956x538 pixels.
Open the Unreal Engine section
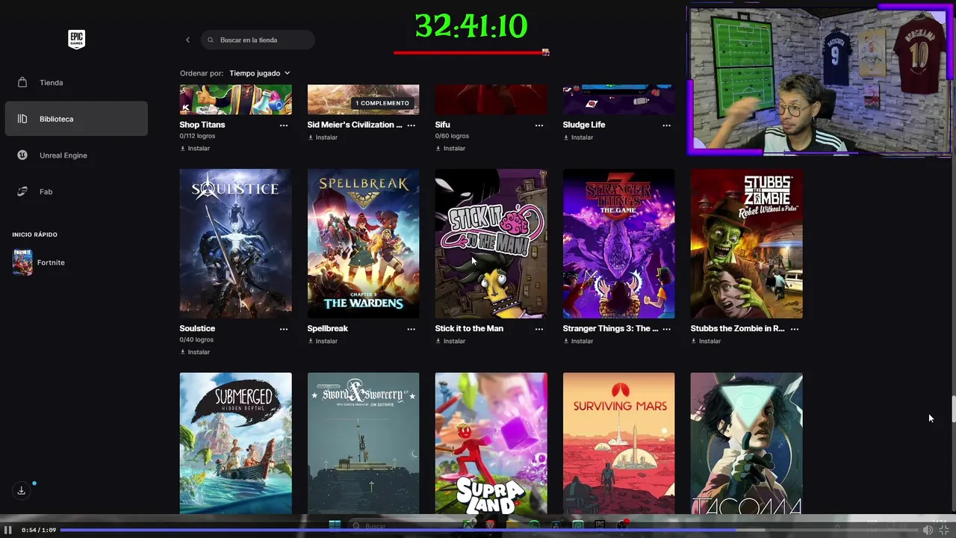click(76, 155)
